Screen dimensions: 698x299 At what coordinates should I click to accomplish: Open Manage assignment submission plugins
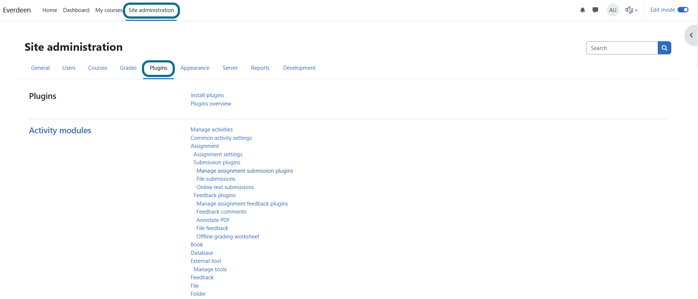point(245,171)
